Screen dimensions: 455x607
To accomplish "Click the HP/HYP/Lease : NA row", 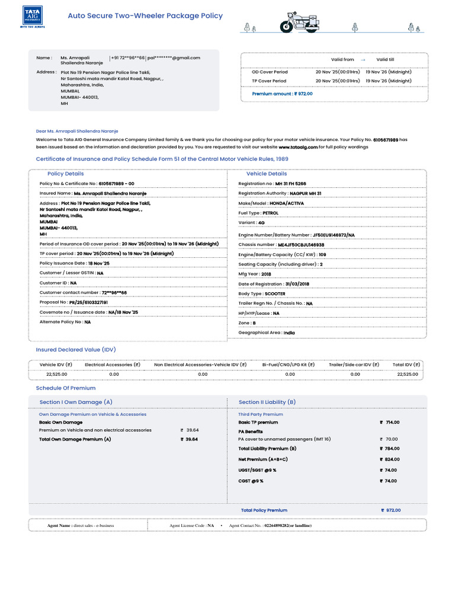I will [x=259, y=313].
